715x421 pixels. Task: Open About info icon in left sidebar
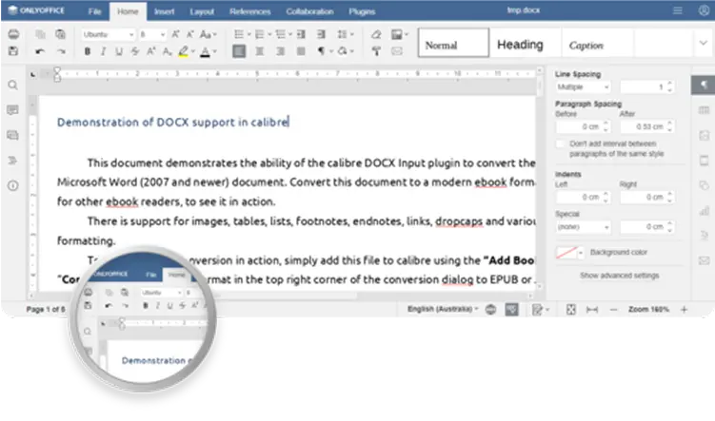point(12,185)
